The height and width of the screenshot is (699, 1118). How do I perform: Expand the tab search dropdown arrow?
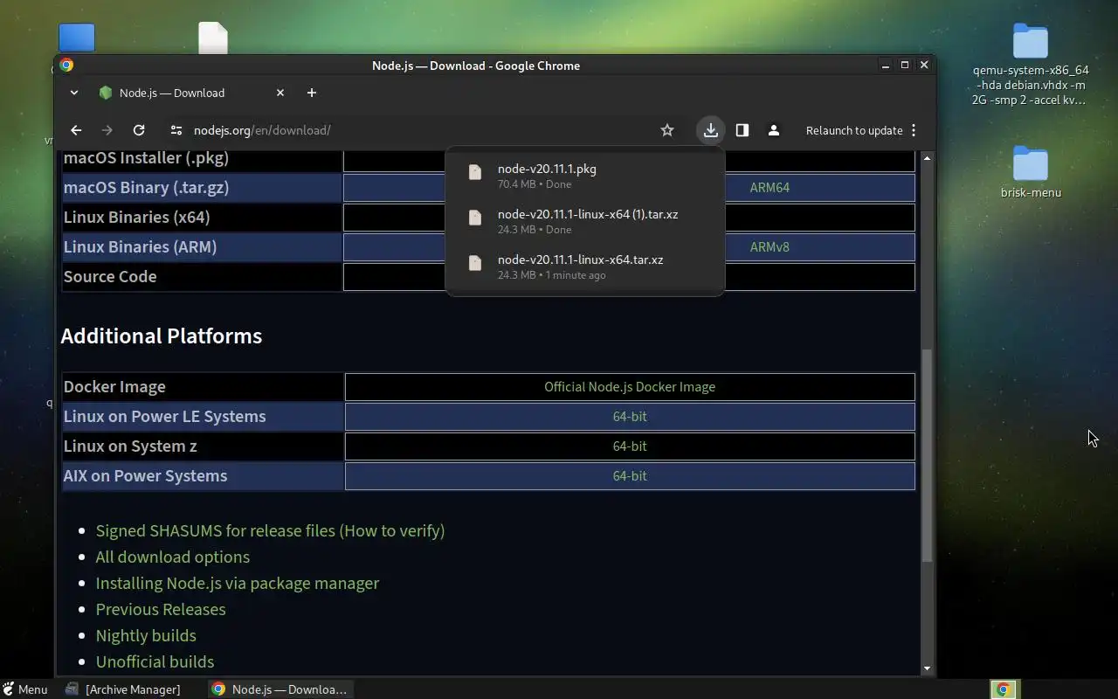point(74,93)
